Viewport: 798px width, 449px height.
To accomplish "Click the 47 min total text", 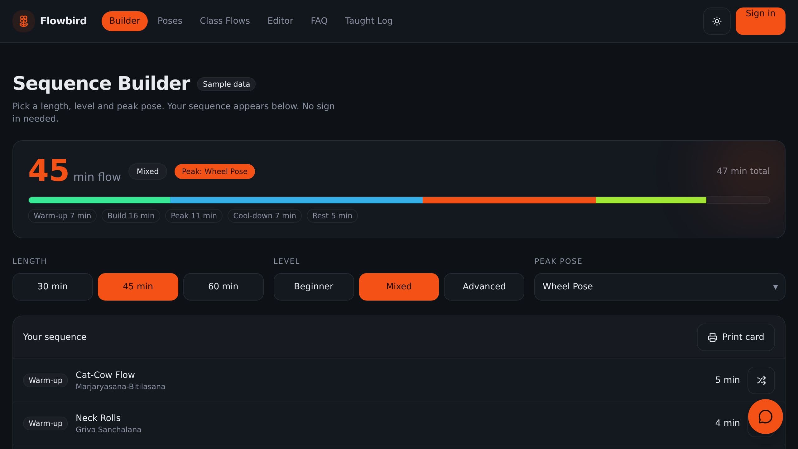I will point(743,171).
